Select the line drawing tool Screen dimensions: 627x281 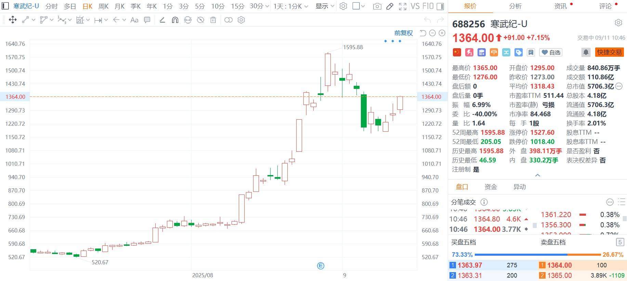(25, 20)
